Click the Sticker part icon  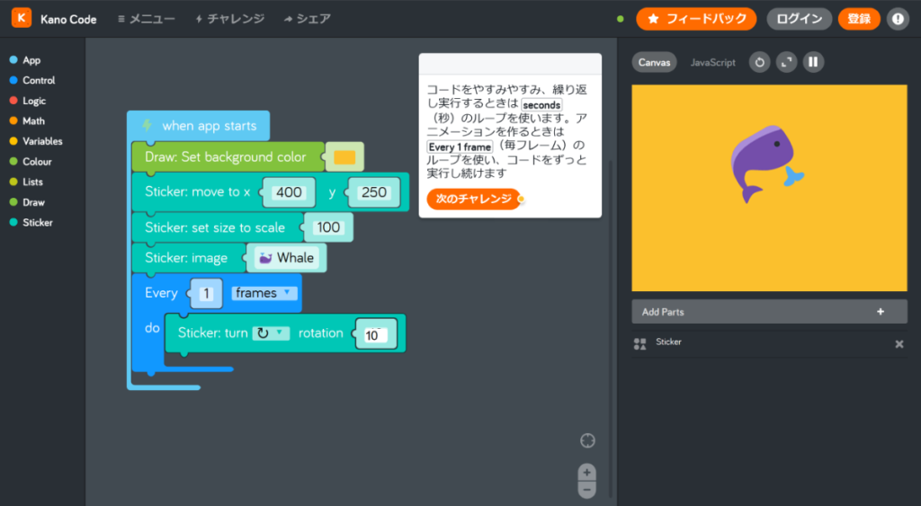tap(639, 344)
